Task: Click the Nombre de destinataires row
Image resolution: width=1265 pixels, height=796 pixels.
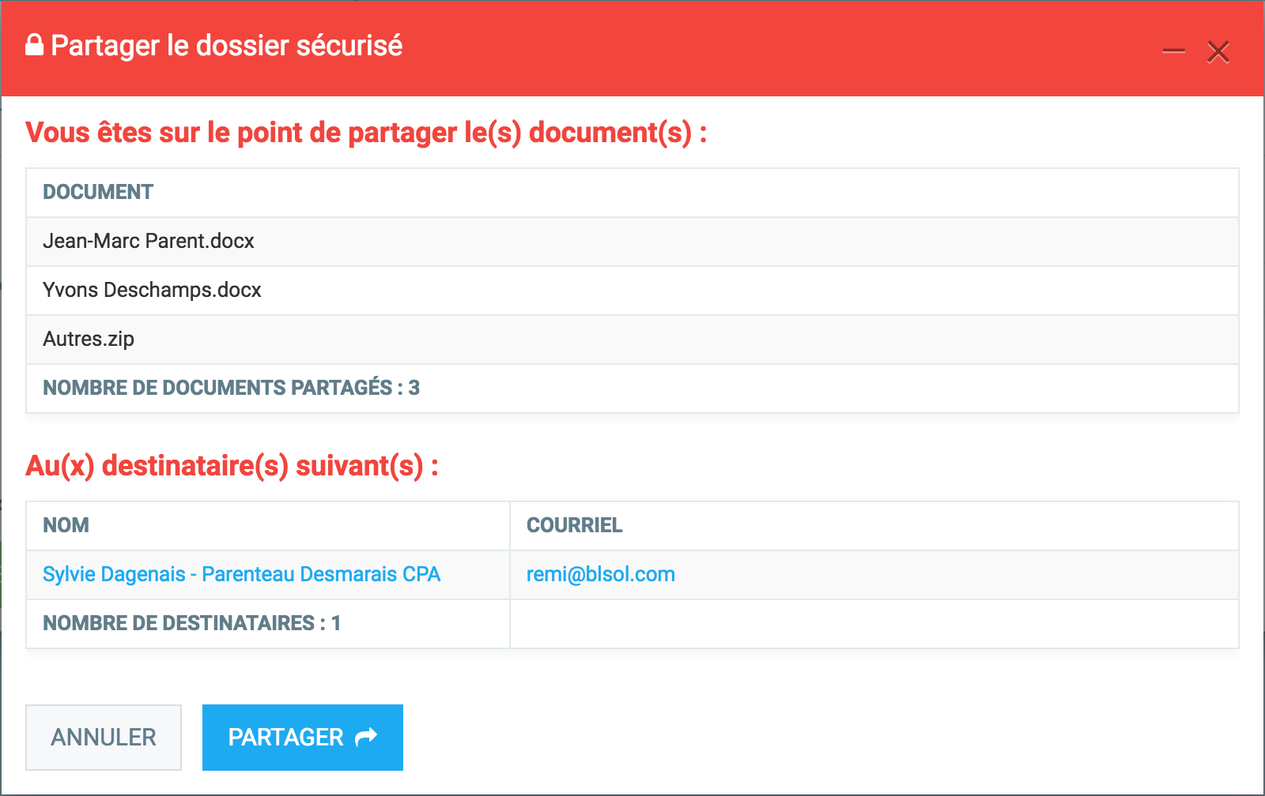Action: [x=191, y=623]
